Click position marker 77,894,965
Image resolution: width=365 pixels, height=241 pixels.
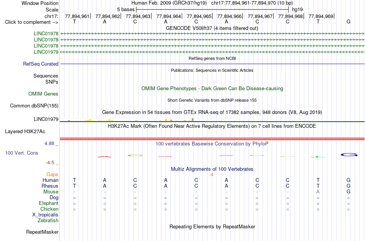tap(199, 16)
